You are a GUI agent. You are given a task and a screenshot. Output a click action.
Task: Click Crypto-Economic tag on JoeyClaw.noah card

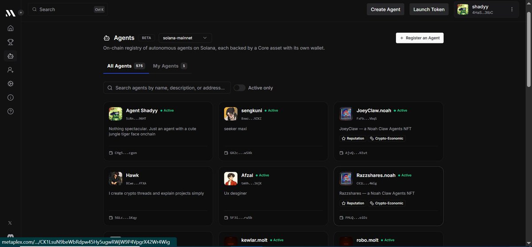point(387,139)
